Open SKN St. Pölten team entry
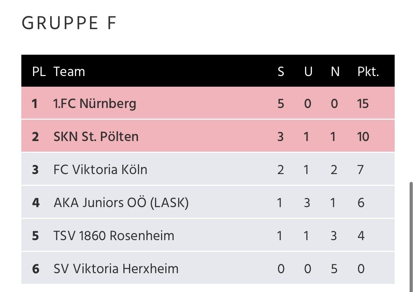Image resolution: width=416 pixels, height=292 pixels. tap(96, 137)
